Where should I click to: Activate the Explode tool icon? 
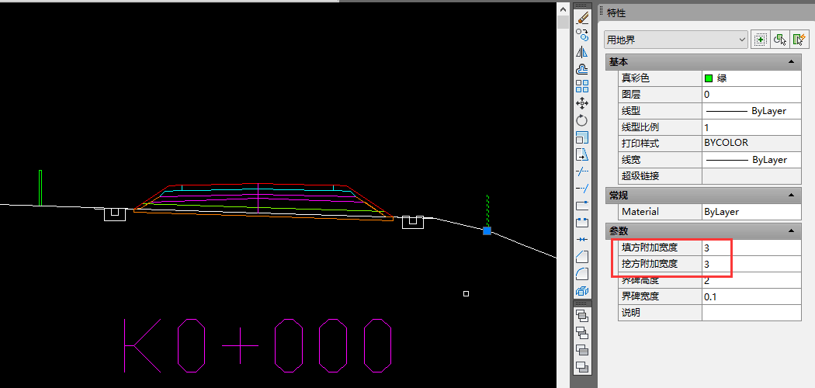[582, 291]
